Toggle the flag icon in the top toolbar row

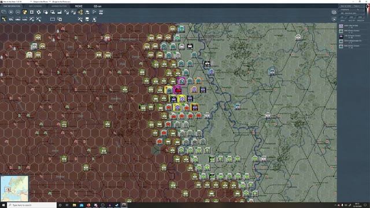click(94, 12)
